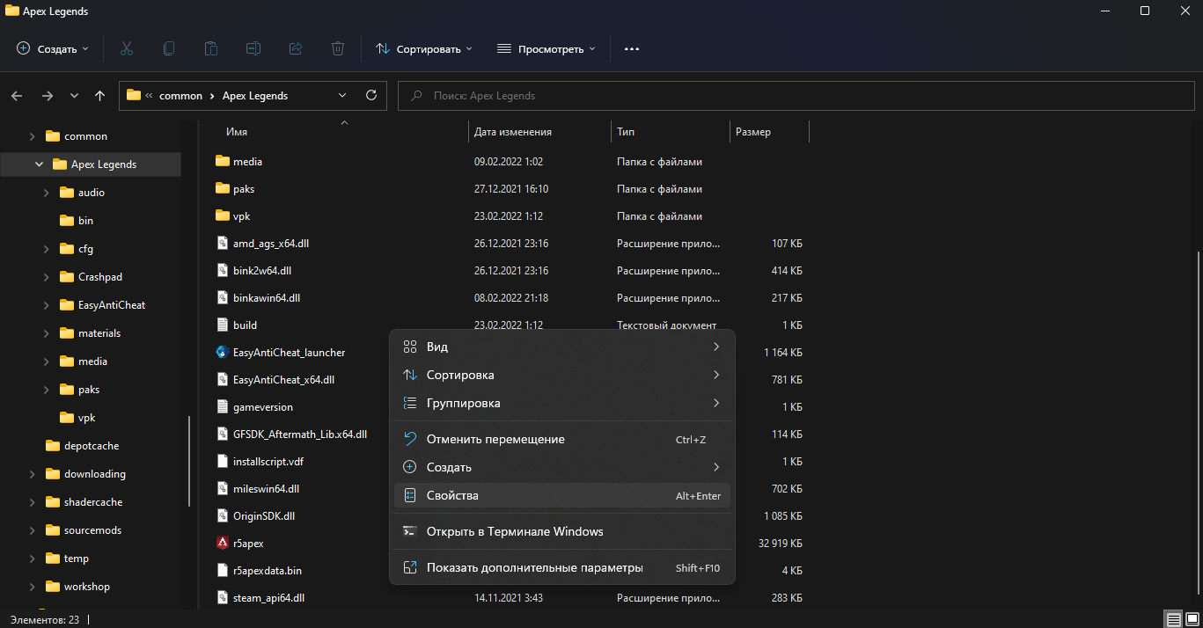Click the Share icon in toolbar
1203x628 pixels.
pos(296,48)
